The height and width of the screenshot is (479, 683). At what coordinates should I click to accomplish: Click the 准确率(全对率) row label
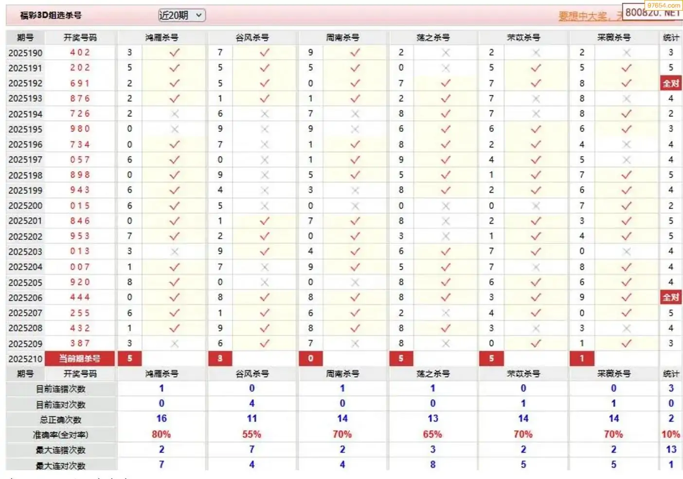pos(61,435)
